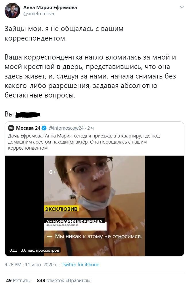Image resolution: width=189 pixels, height=285 pixels.
Task: Open the 9:26 PM tweet timestamp
Action: (x=31, y=265)
